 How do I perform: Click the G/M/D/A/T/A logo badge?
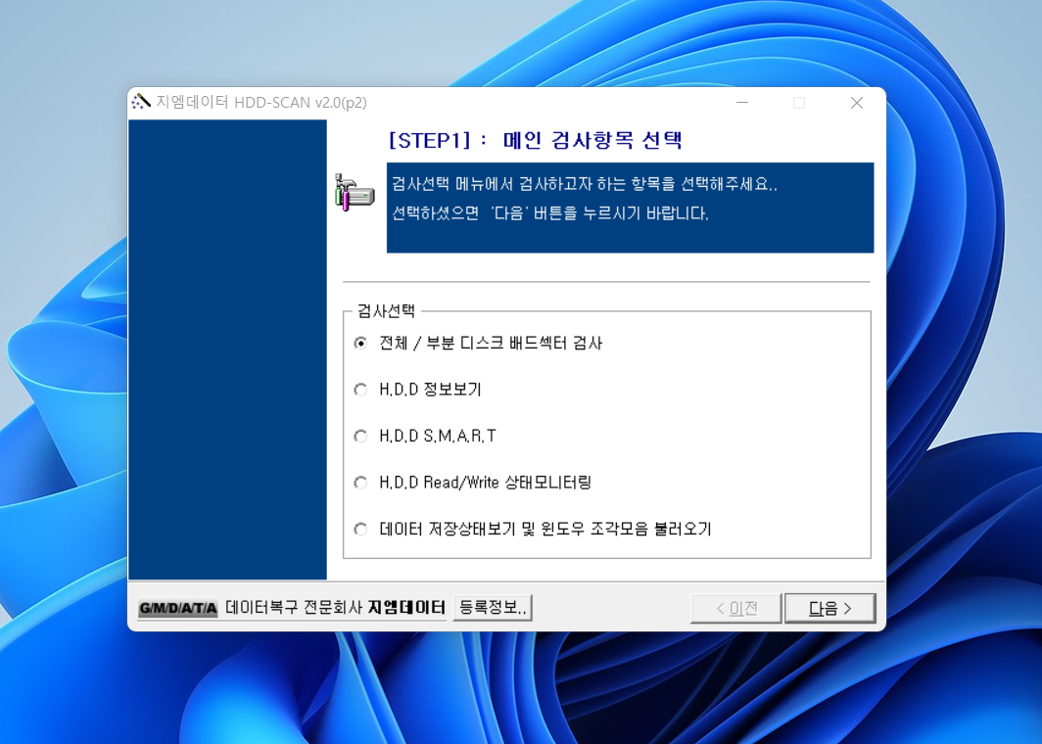coord(177,608)
